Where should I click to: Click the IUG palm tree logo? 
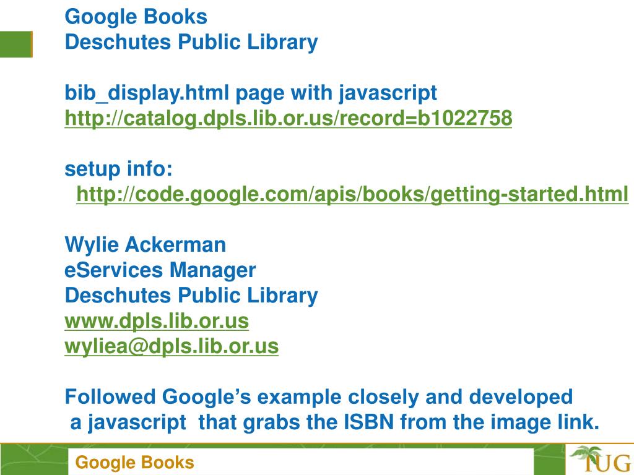(x=600, y=460)
